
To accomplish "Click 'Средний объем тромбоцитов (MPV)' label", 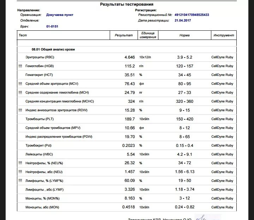I will click(x=53, y=128).
